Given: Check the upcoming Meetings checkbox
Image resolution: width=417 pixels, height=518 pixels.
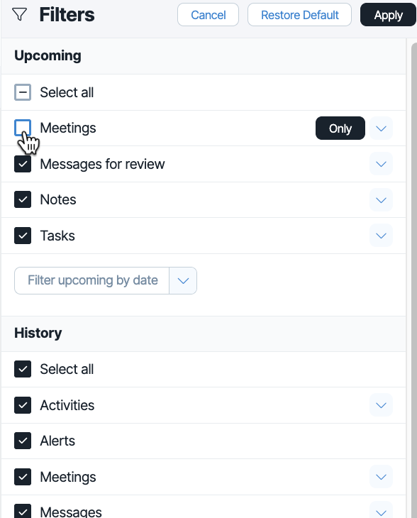Looking at the screenshot, I should [23, 128].
